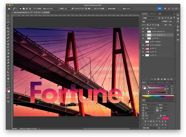Click the Home icon in the options bar
Viewport: 186px width, 137px height.
(8, 8)
